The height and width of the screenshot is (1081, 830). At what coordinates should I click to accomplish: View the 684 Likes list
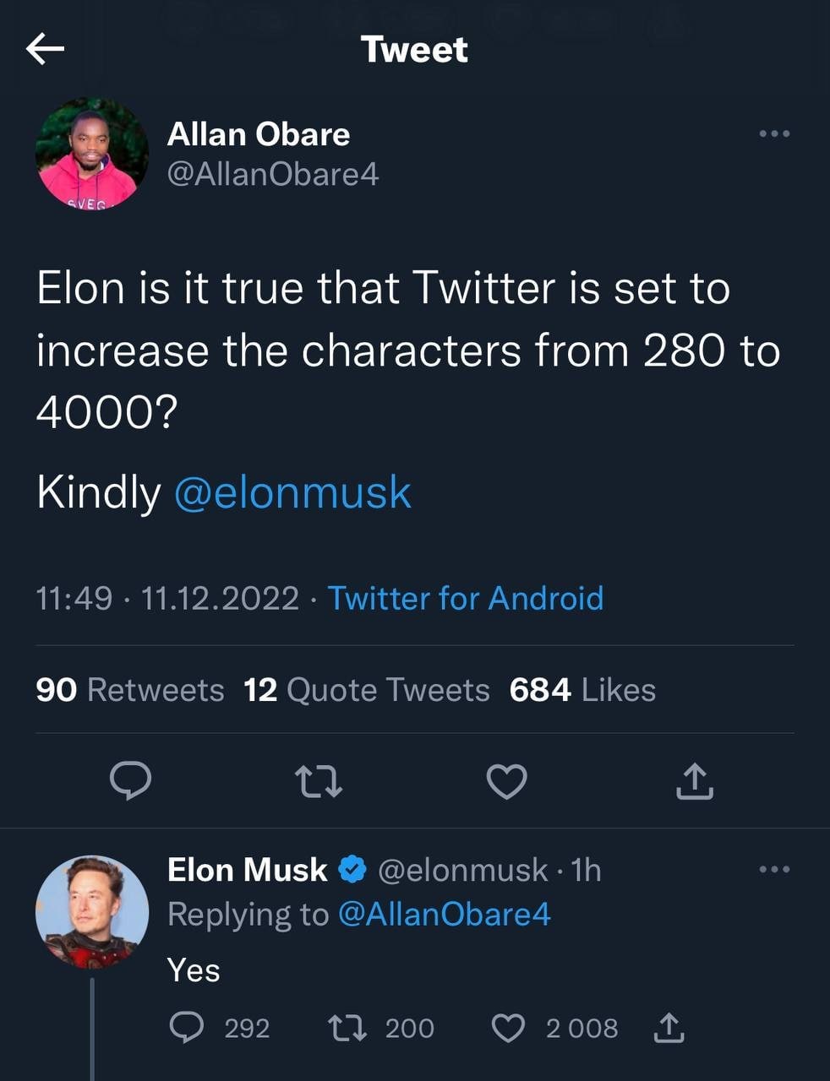[x=582, y=690]
